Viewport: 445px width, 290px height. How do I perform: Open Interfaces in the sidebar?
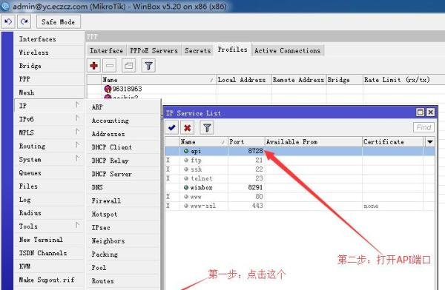49,39
